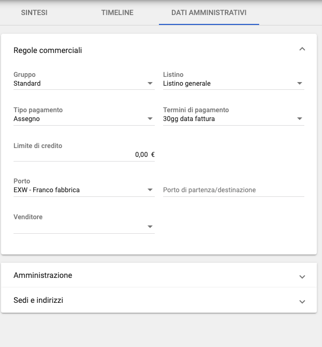Open the Porto dropdown arrow

(150, 190)
